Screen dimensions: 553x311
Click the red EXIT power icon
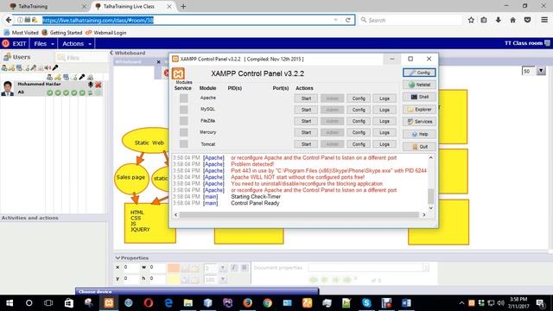(6, 43)
